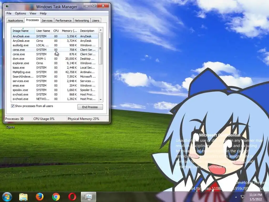The height and width of the screenshot is (202, 269).
Task: Select the spoolsv.exe process
Action: 55,90
